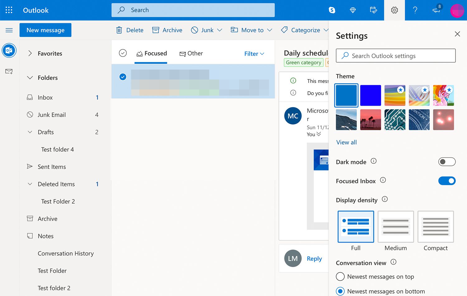Click the top Search mail field
The height and width of the screenshot is (296, 467).
click(x=193, y=10)
